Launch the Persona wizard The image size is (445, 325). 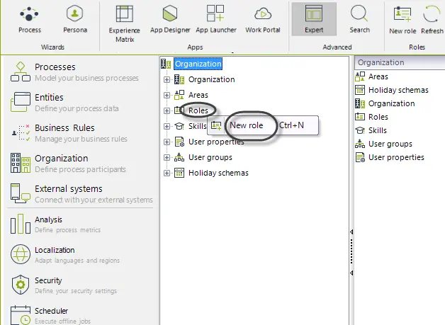pyautogui.click(x=75, y=20)
